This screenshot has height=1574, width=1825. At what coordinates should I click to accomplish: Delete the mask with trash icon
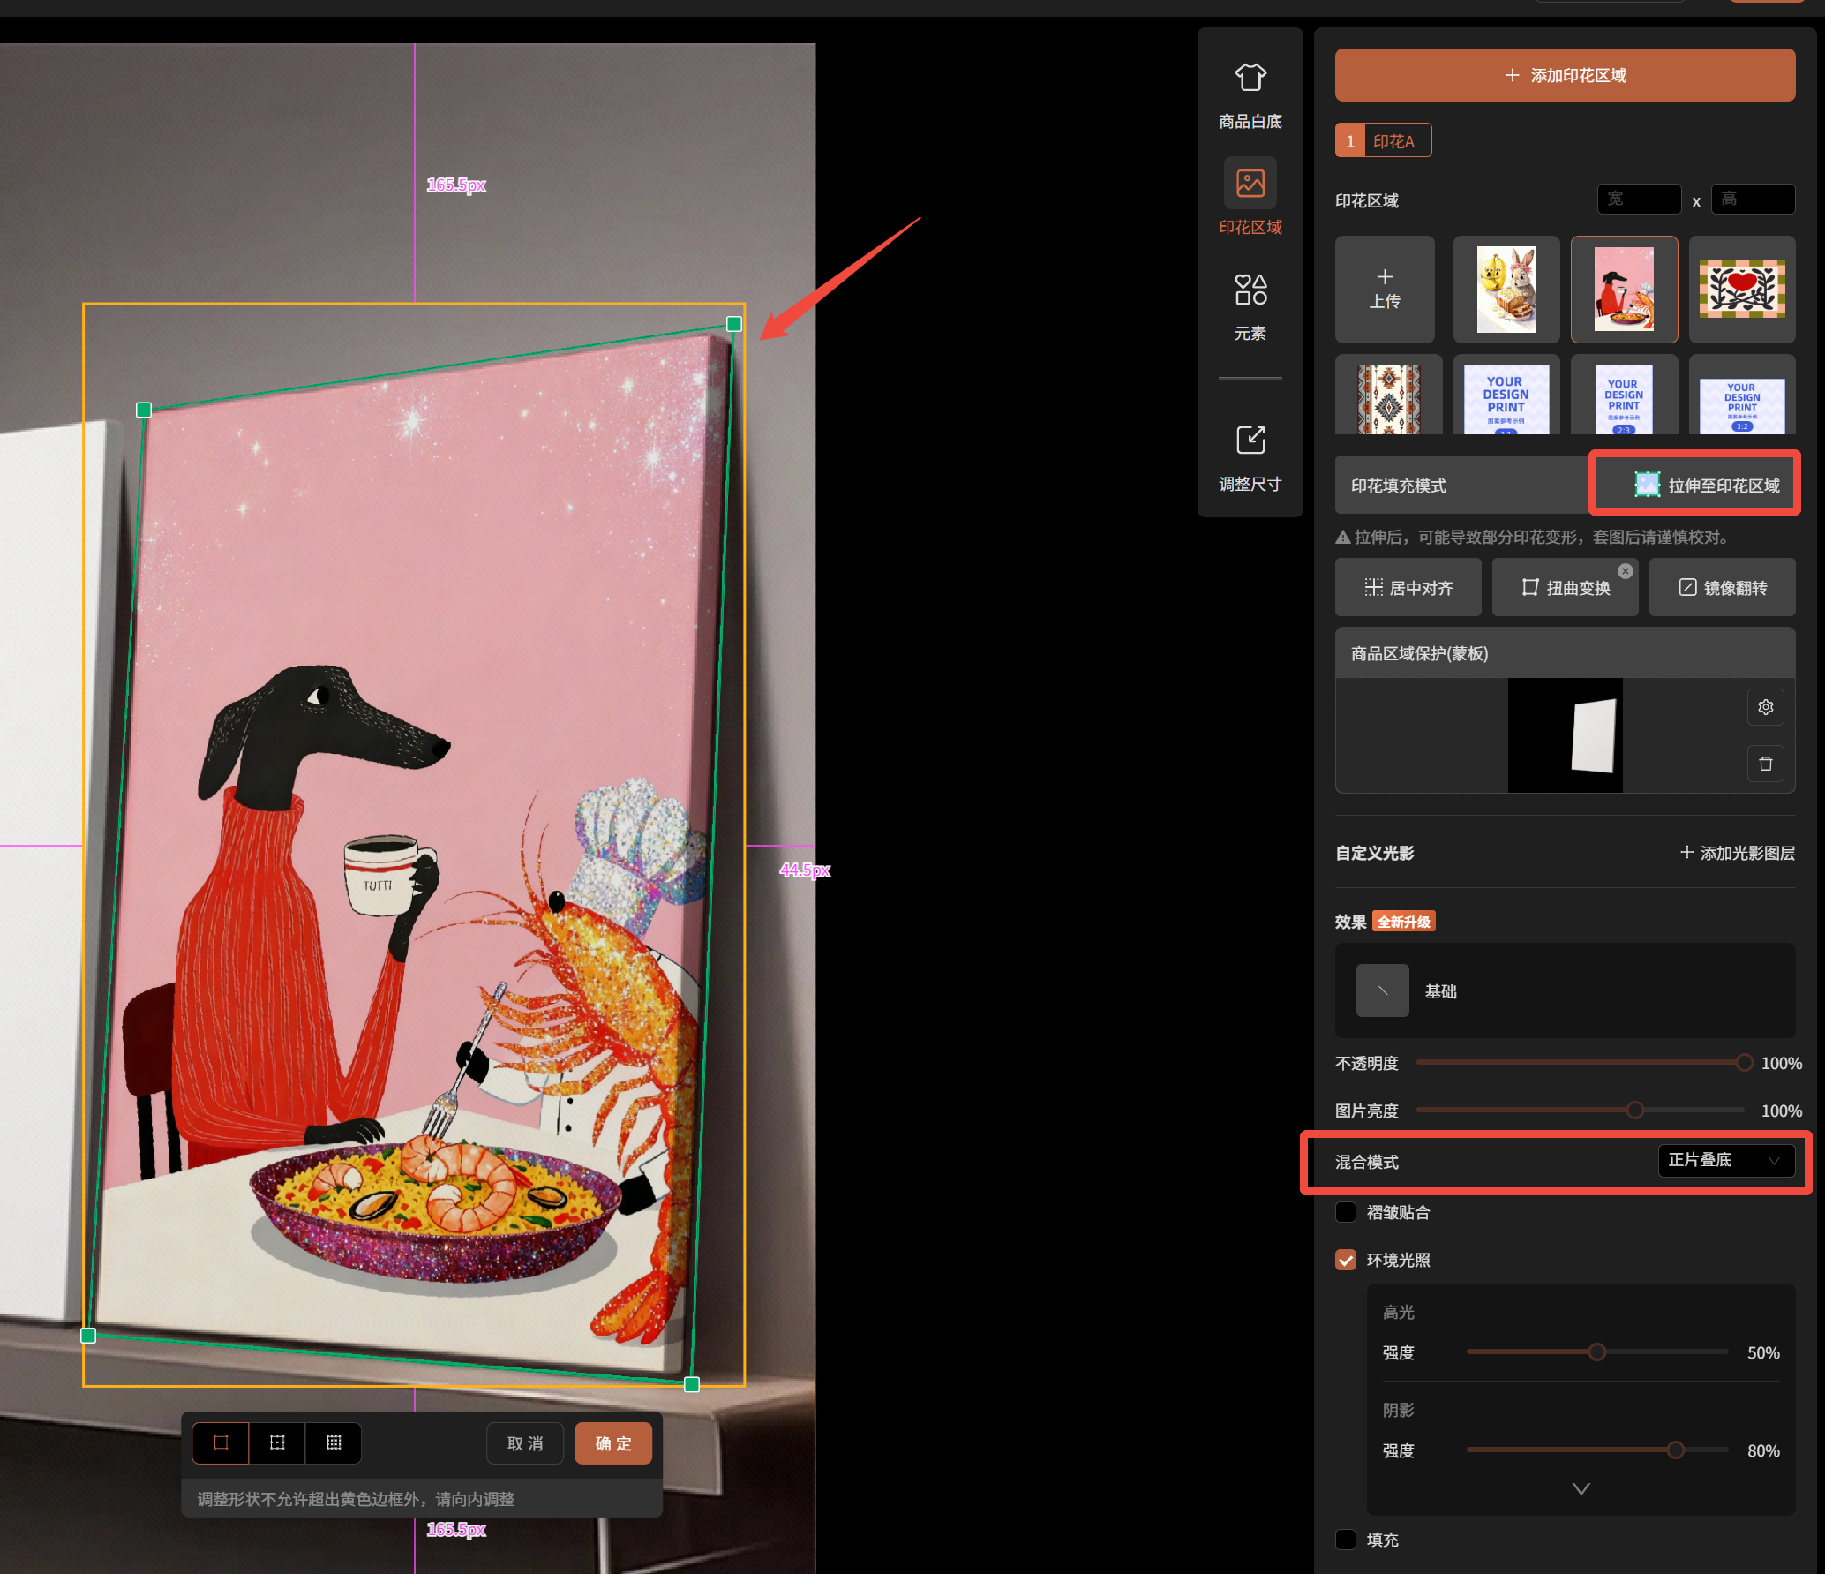point(1765,764)
